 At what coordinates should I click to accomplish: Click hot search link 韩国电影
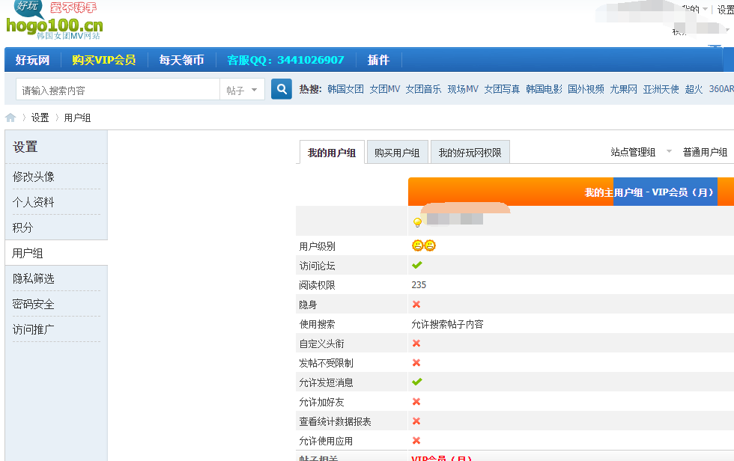[544, 89]
